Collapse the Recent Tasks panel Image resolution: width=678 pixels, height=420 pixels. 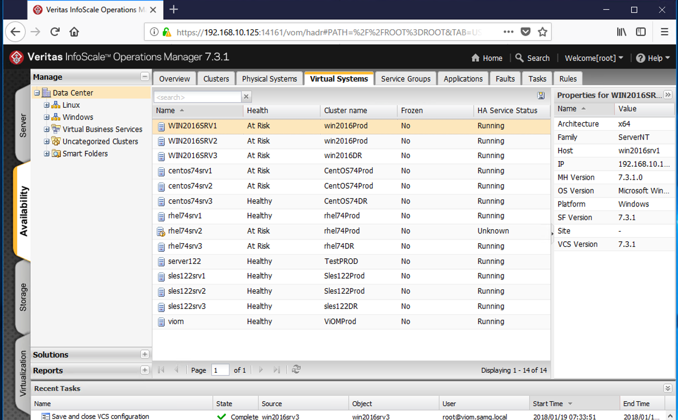point(667,388)
